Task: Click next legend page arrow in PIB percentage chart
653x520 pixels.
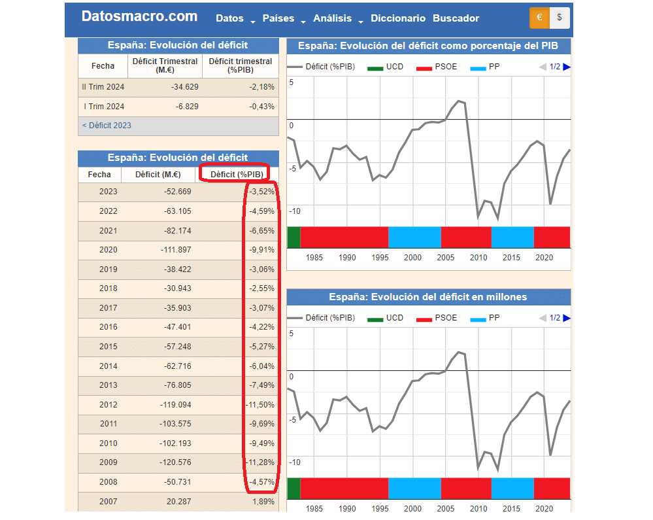Action: (566, 67)
